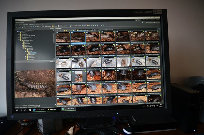Open the Publikovat menu
This screenshot has width=204, height=135.
(x=38, y=24)
